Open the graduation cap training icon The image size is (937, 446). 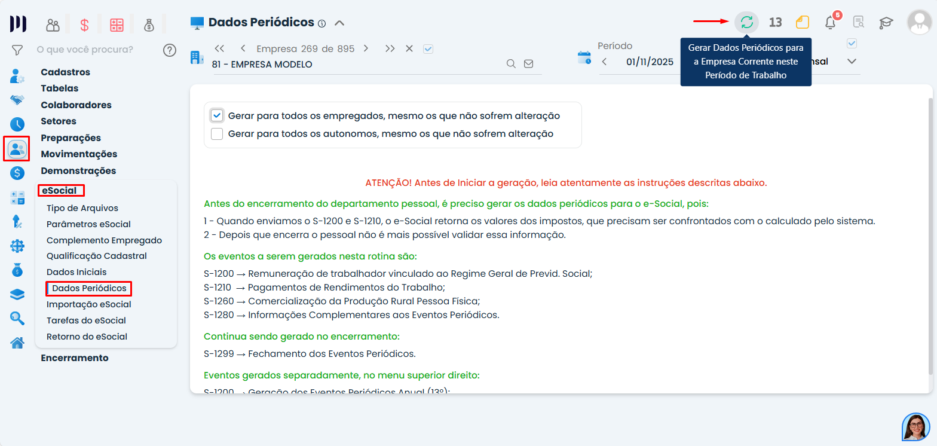886,23
